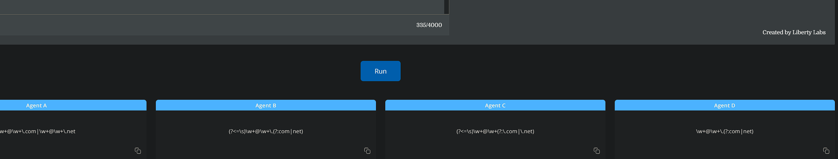
Task: Click the Agent C header bar
Action: 495,105
